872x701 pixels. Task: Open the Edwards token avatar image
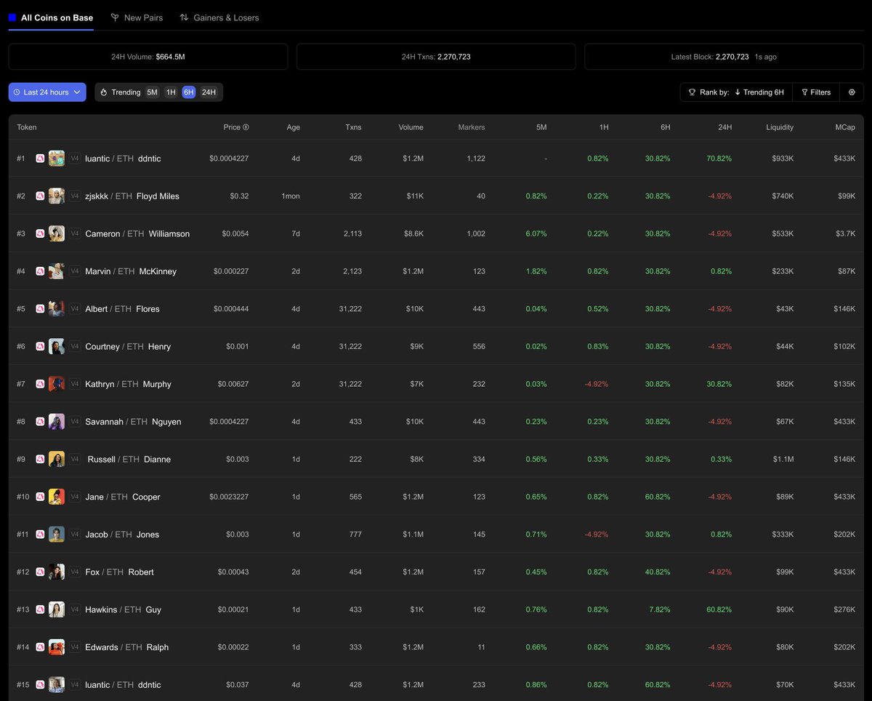pyautogui.click(x=57, y=647)
